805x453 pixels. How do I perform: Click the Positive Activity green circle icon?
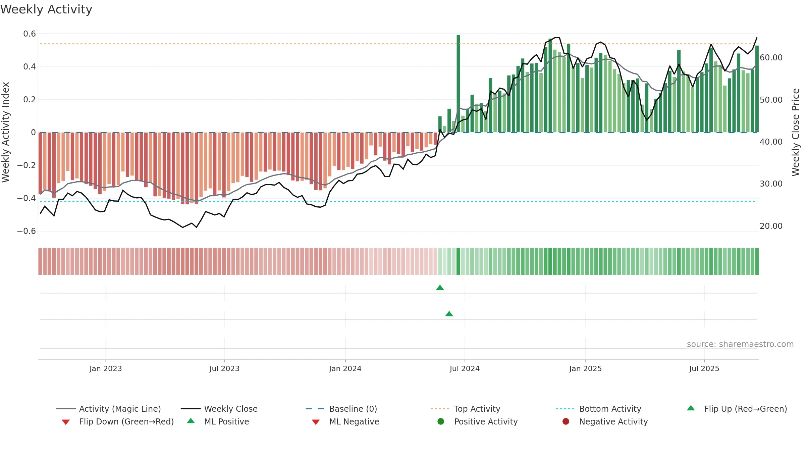pyautogui.click(x=441, y=421)
